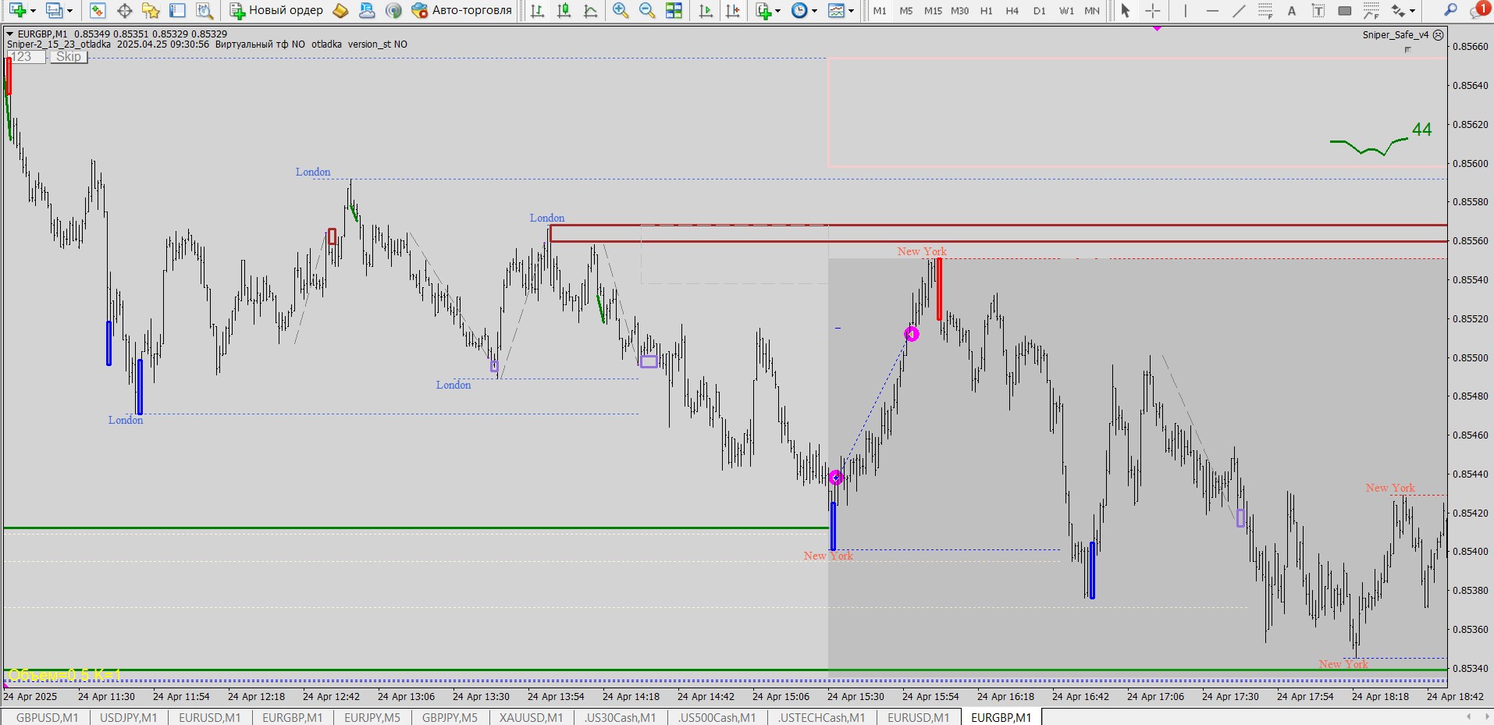
Task: Open the GBPUSD,M1 chart tab
Action: pos(47,717)
